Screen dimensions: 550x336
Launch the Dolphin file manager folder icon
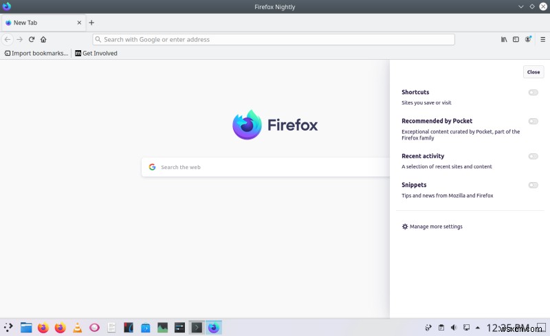[x=26, y=328]
